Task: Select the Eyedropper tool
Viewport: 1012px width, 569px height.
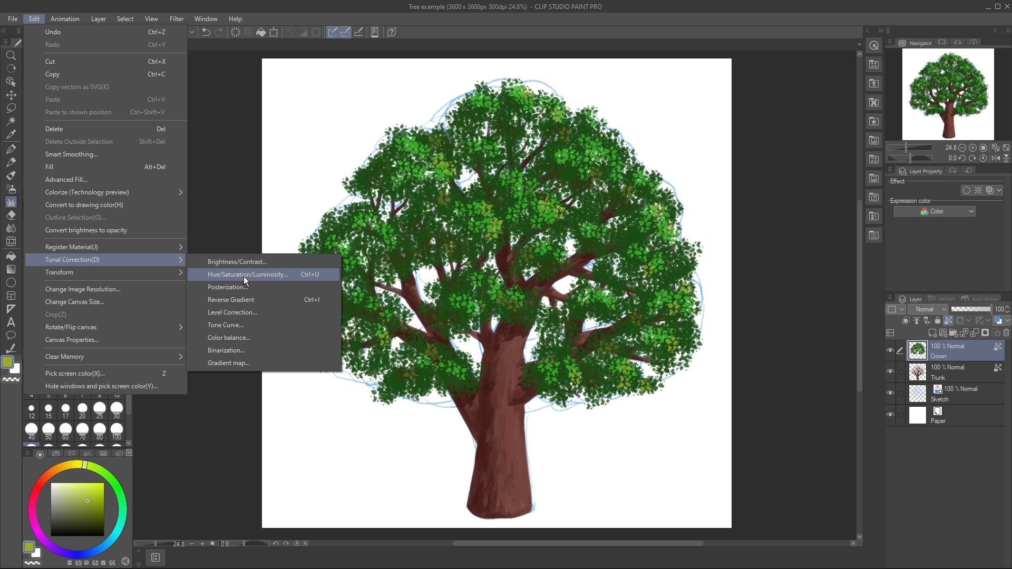Action: click(x=11, y=134)
